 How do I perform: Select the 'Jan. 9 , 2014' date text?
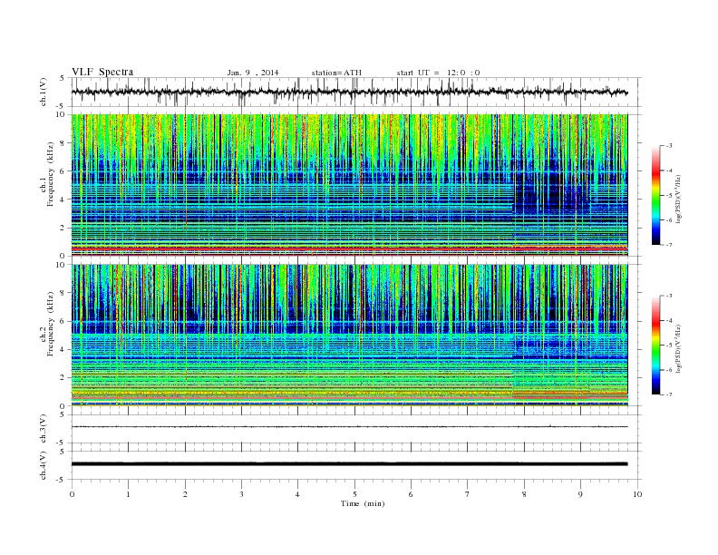pyautogui.click(x=253, y=73)
